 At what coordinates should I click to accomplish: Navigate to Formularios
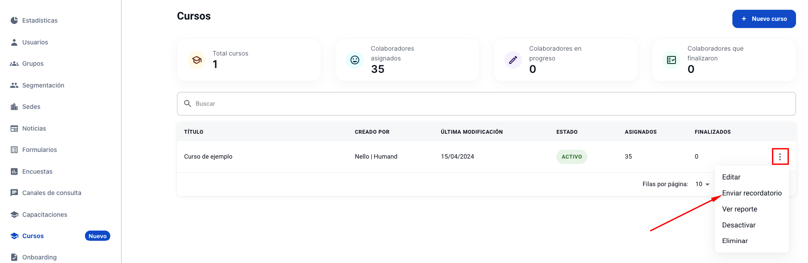[x=40, y=150]
